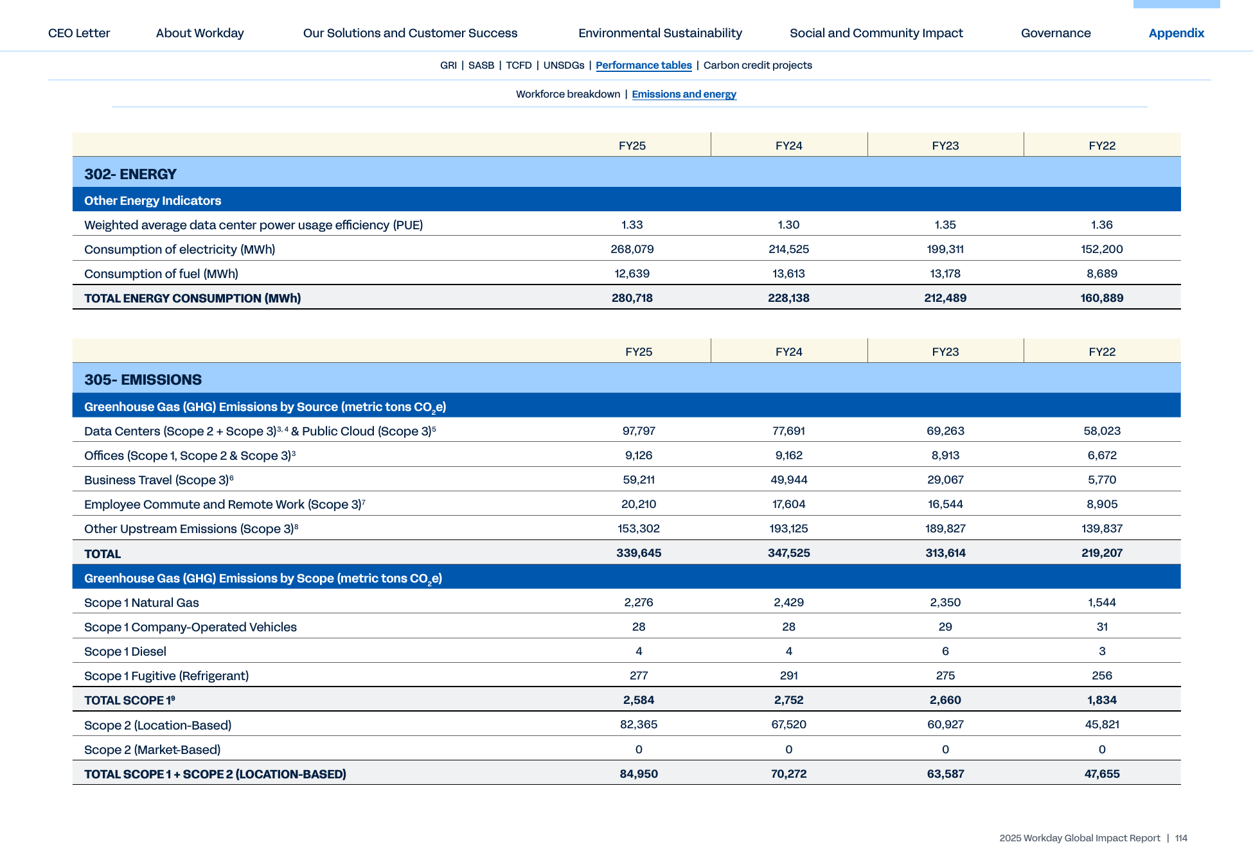Viewport: 1253px width, 867px height.
Task: Click the Offices (Scope 1, 2 & 3) row label
Action: [190, 455]
